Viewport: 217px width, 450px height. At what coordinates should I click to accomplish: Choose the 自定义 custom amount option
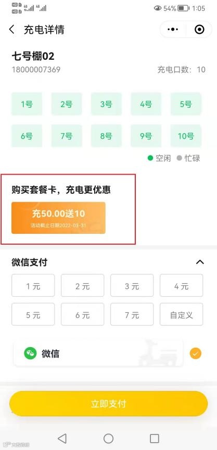(182, 314)
